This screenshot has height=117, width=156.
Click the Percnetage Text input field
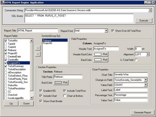point(131,95)
